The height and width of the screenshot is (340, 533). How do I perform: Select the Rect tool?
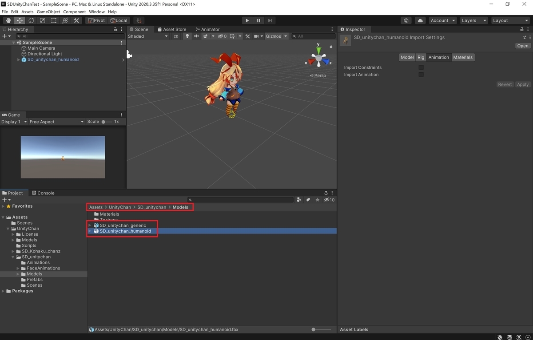(54, 20)
